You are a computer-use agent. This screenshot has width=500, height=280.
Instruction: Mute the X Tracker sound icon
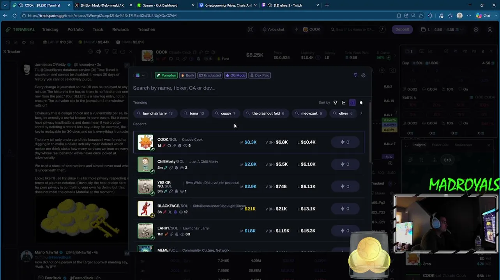click(99, 52)
